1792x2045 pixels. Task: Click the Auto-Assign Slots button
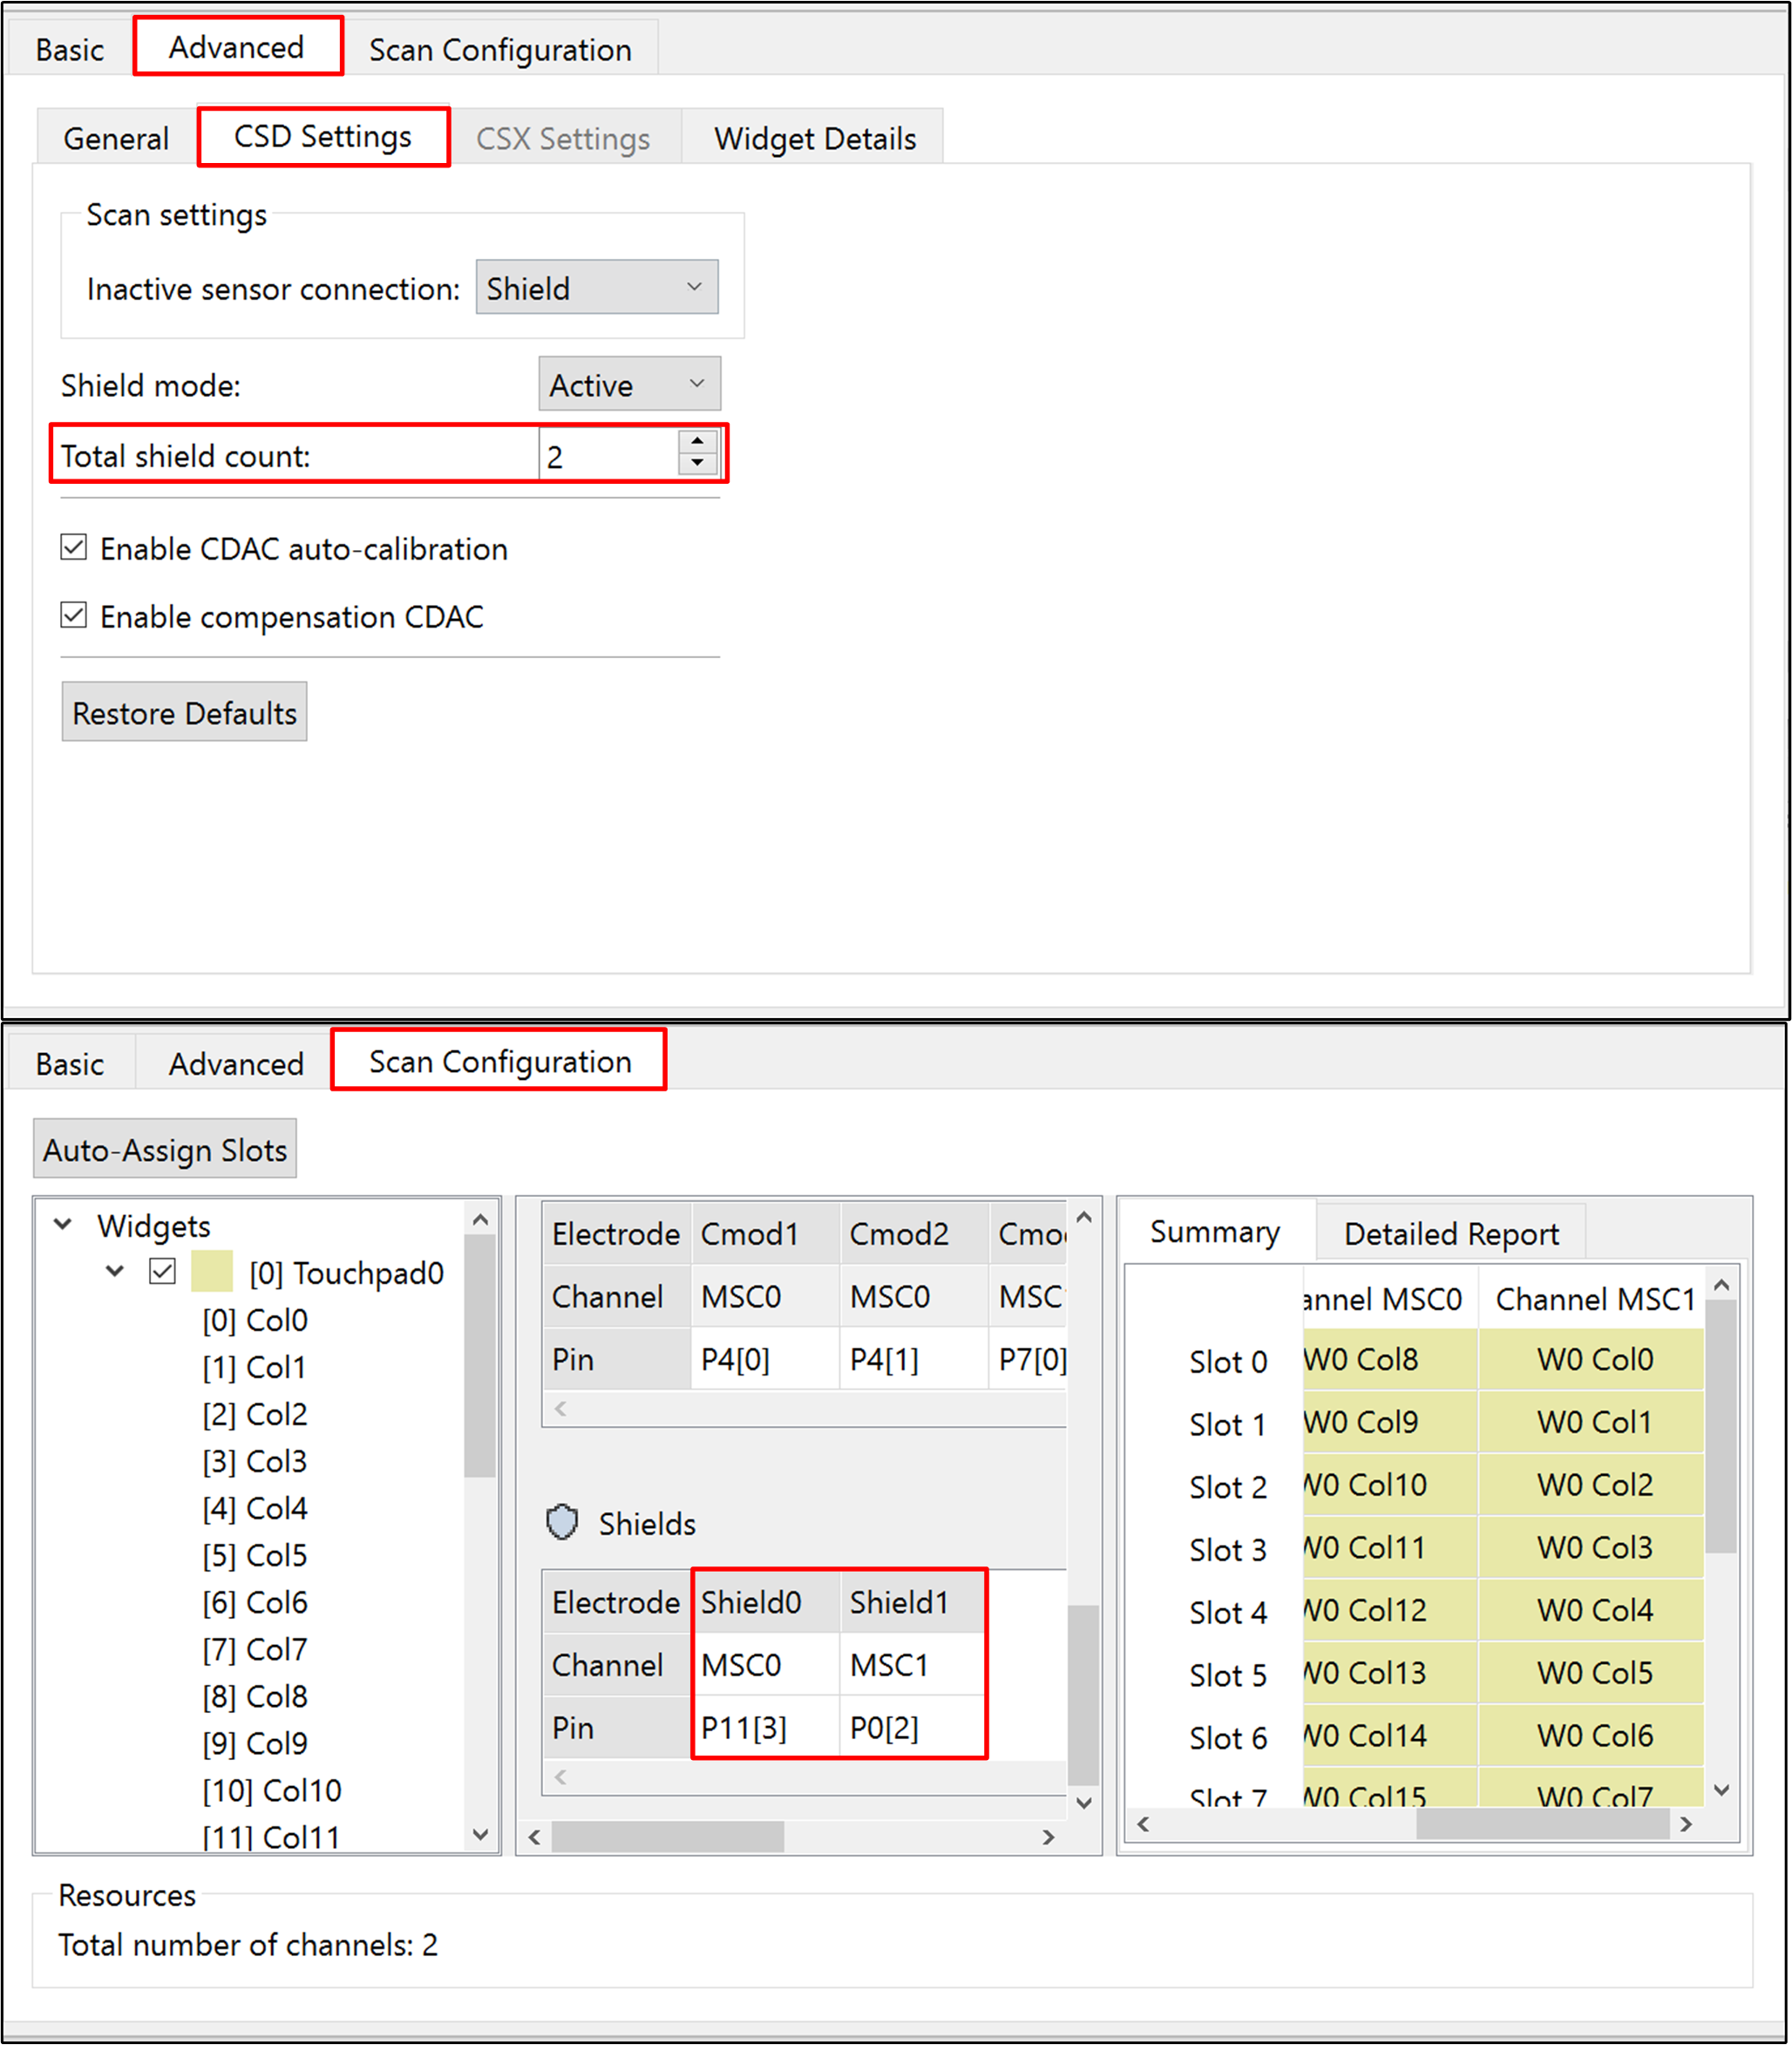pos(165,1149)
